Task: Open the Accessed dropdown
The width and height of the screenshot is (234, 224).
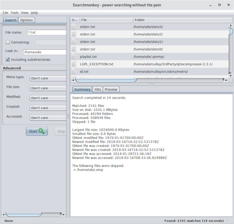Action: pos(48,118)
